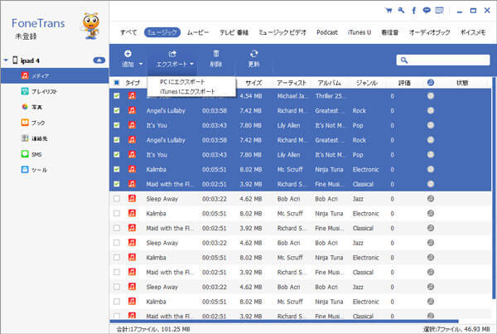The image size is (497, 334).
Task: Uncheck the selected Maid with the Fl.. checkbox
Action: (117, 184)
